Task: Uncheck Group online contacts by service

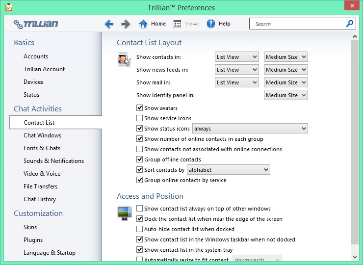Action: [139, 180]
